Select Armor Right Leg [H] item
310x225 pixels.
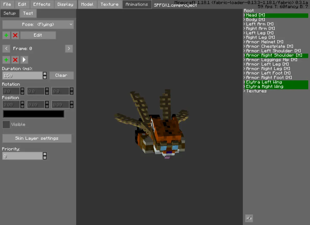click(x=268, y=69)
